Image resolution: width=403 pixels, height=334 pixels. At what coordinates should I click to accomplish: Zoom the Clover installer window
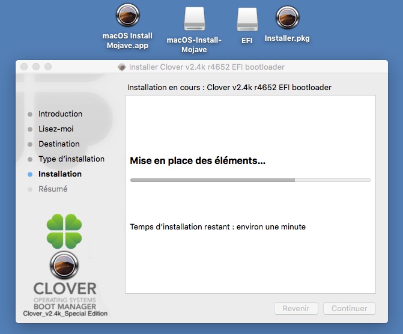(x=48, y=67)
